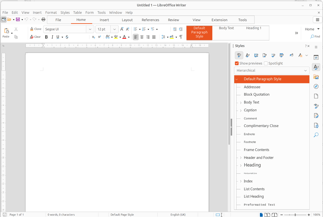Click the zoom slider in the status bar
Screen dimensions: 323x217
click(295, 215)
